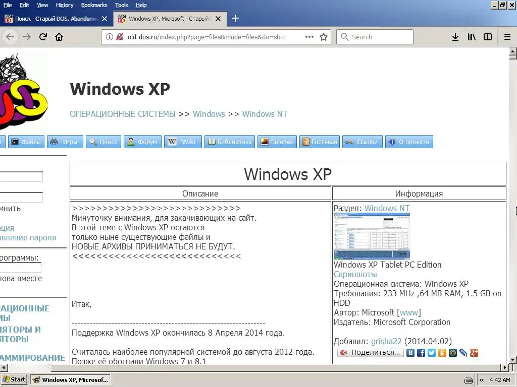Viewport: 517px width, 387px height.
Task: Toggle the sidebar view icon
Action: 488,37
